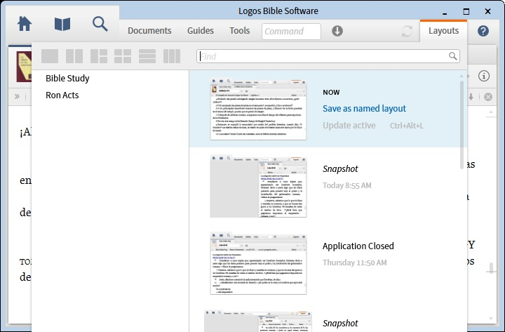Click the download updates arrow icon
Viewport: 505px width, 332px height.
coord(337,31)
